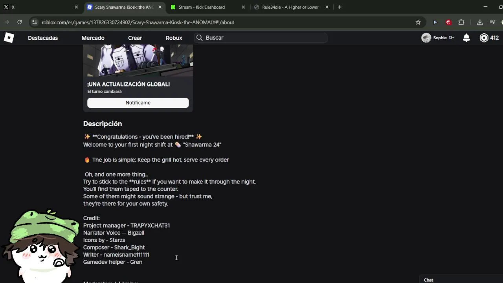Open Crear in Roblox navigation

coord(135,38)
